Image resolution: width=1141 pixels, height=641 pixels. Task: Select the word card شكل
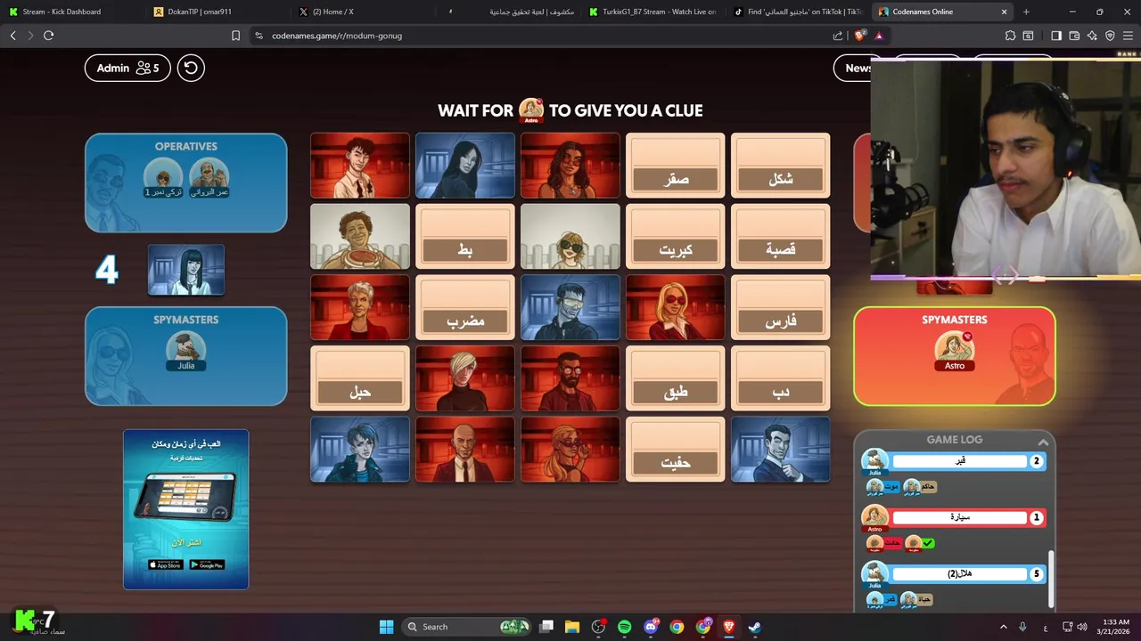pos(780,166)
